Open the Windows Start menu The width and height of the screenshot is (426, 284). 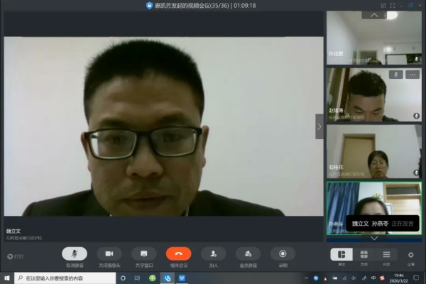click(x=7, y=278)
